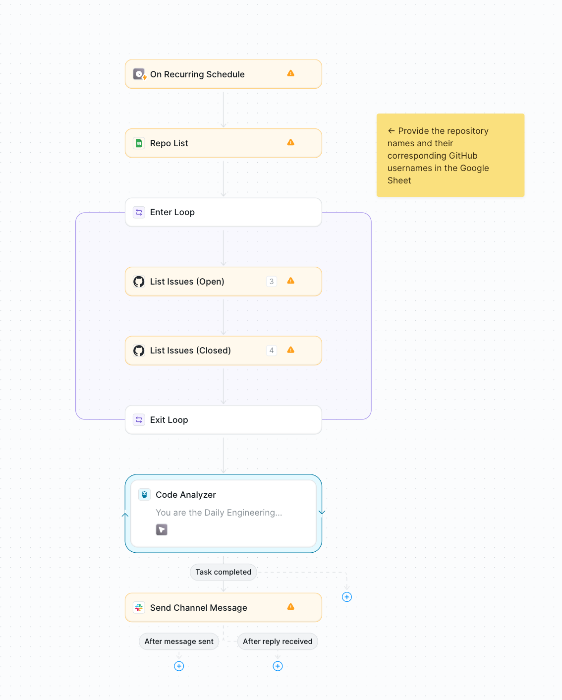Click warning icon on Send Channel Message
Image resolution: width=562 pixels, height=700 pixels.
point(291,607)
